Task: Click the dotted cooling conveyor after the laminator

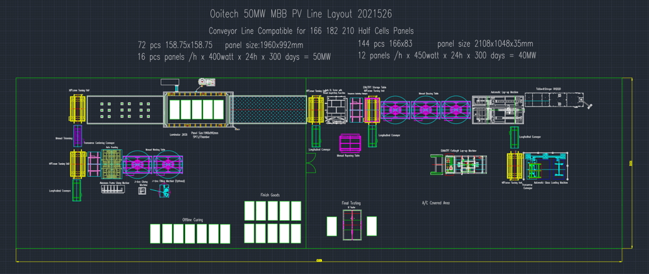Action: (x=270, y=109)
